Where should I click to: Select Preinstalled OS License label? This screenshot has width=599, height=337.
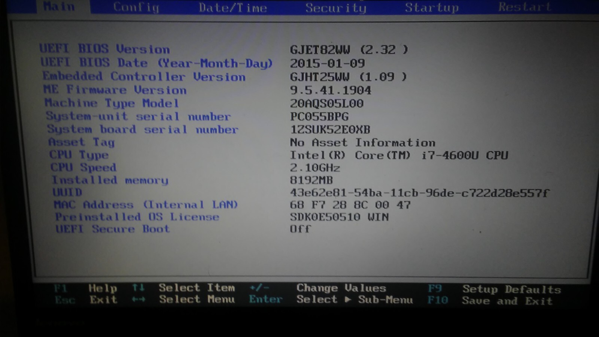[137, 217]
